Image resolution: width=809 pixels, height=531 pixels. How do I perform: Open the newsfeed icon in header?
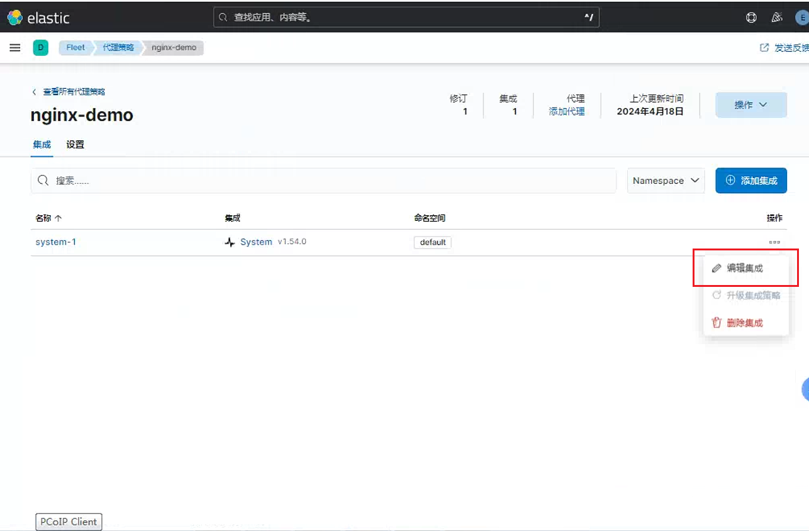777,18
